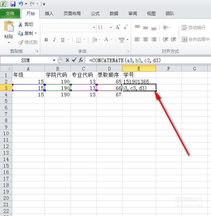Select column E header

(139, 68)
